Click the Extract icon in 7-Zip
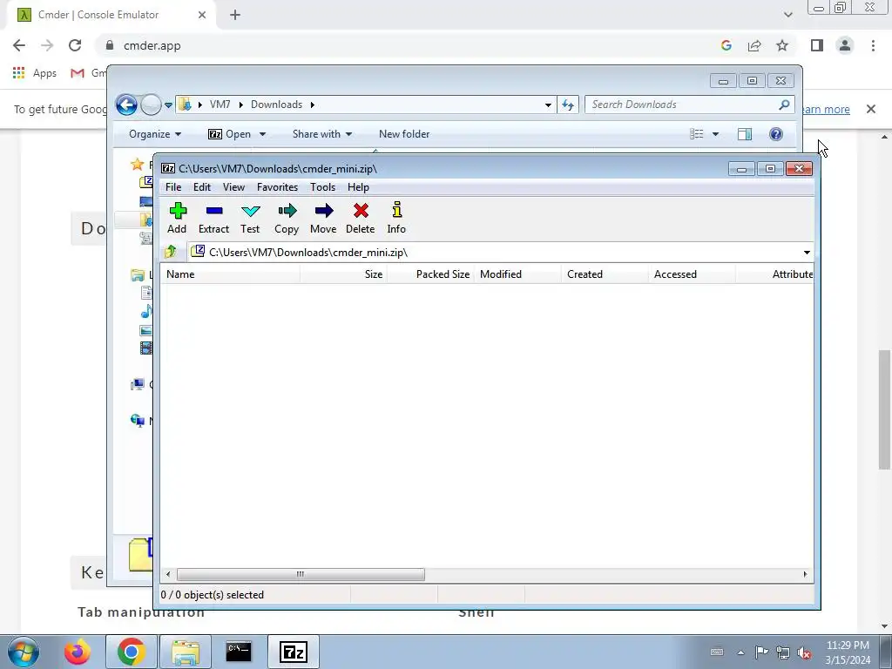892x669 pixels. click(214, 218)
